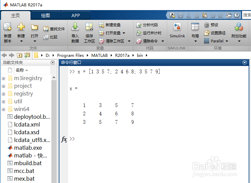Image resolution: width=251 pixels, height=183 pixels.
Task: Expand the util folder
Action: (x=3, y=102)
